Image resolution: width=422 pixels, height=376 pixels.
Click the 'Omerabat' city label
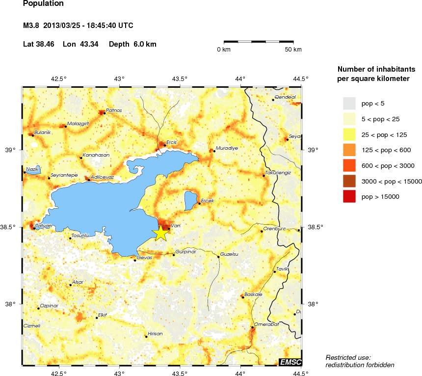pyautogui.click(x=266, y=324)
